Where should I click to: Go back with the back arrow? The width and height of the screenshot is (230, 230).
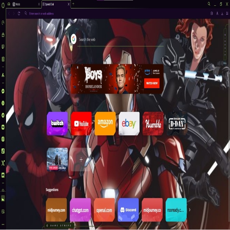coord(9,13)
